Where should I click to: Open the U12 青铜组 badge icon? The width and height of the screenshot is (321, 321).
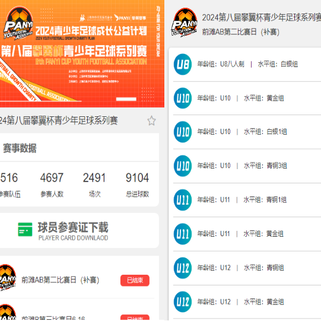pos(183,268)
